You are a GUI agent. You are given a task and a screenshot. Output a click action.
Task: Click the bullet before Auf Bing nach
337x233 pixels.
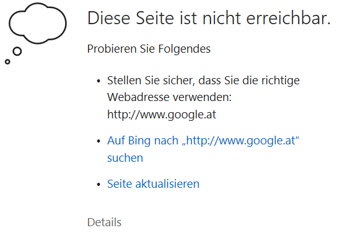tap(98, 141)
